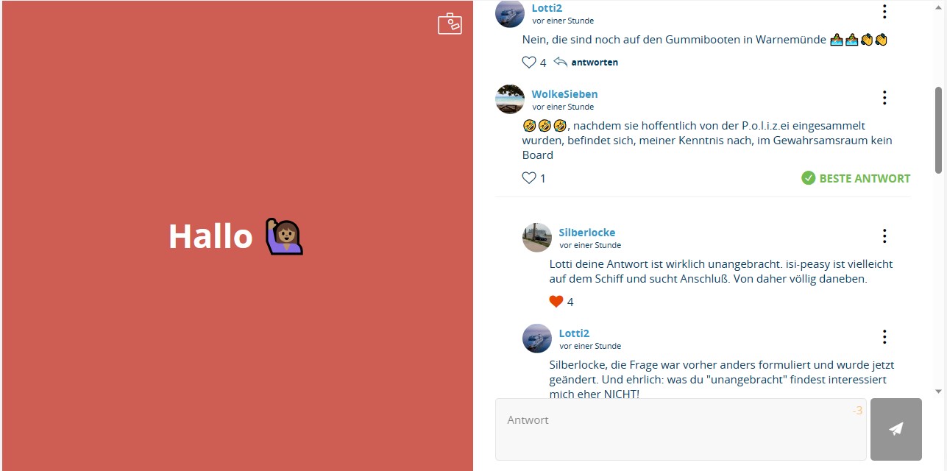947x471 pixels.
Task: Click scrollbar down arrow in comments
Action: pos(938,392)
